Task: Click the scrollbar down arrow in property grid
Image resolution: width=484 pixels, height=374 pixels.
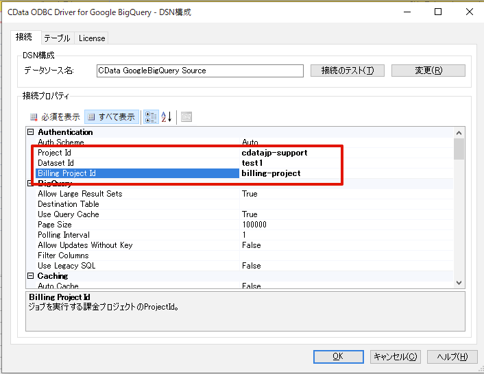Action: [x=459, y=283]
